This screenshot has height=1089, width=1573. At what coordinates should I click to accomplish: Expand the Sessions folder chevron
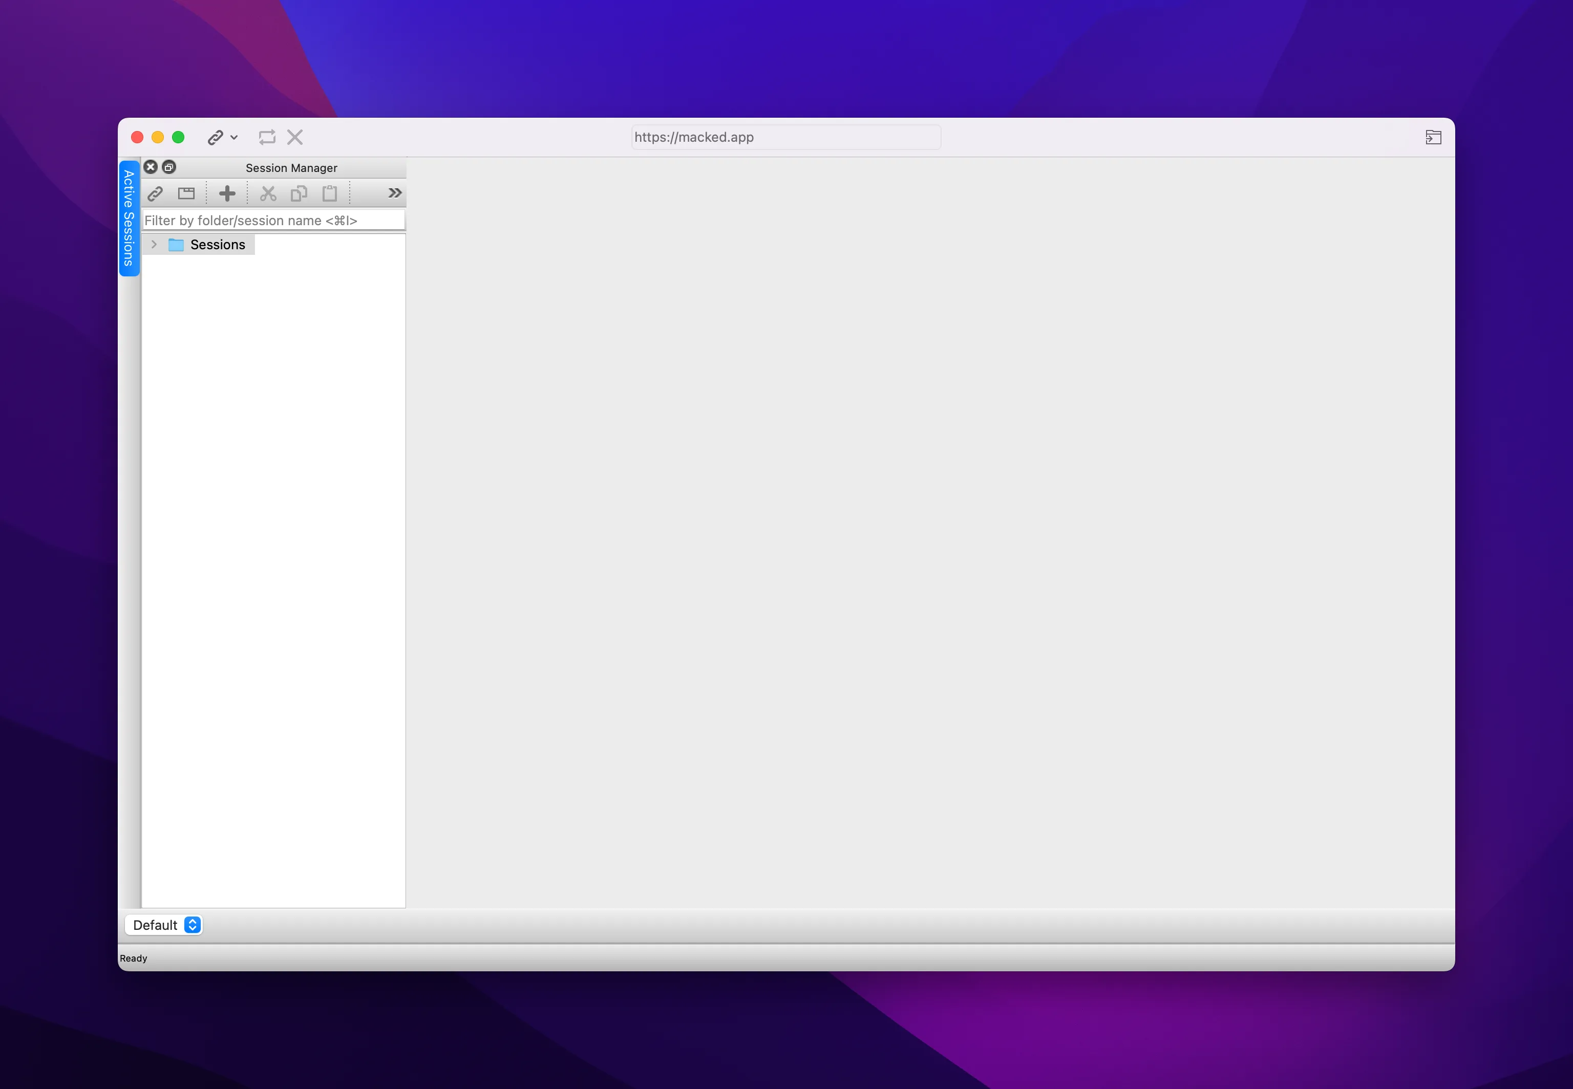click(154, 244)
